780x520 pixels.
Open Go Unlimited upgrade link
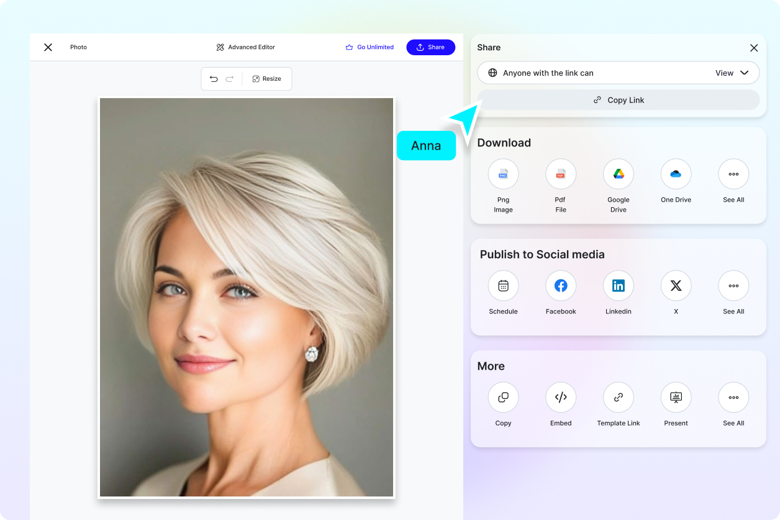[x=370, y=47]
